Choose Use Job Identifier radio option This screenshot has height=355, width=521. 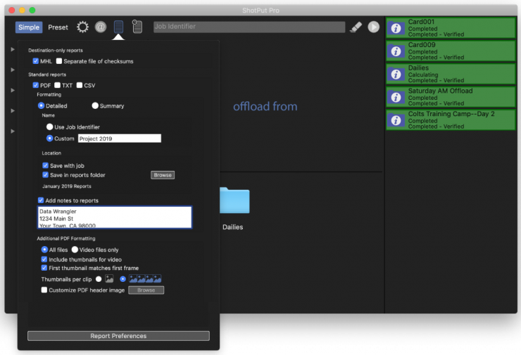(x=50, y=127)
